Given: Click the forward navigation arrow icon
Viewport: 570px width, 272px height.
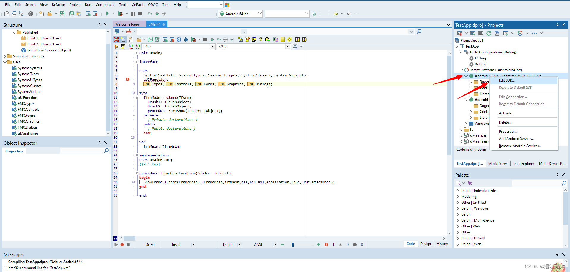Looking at the screenshot, I should click(x=349, y=14).
